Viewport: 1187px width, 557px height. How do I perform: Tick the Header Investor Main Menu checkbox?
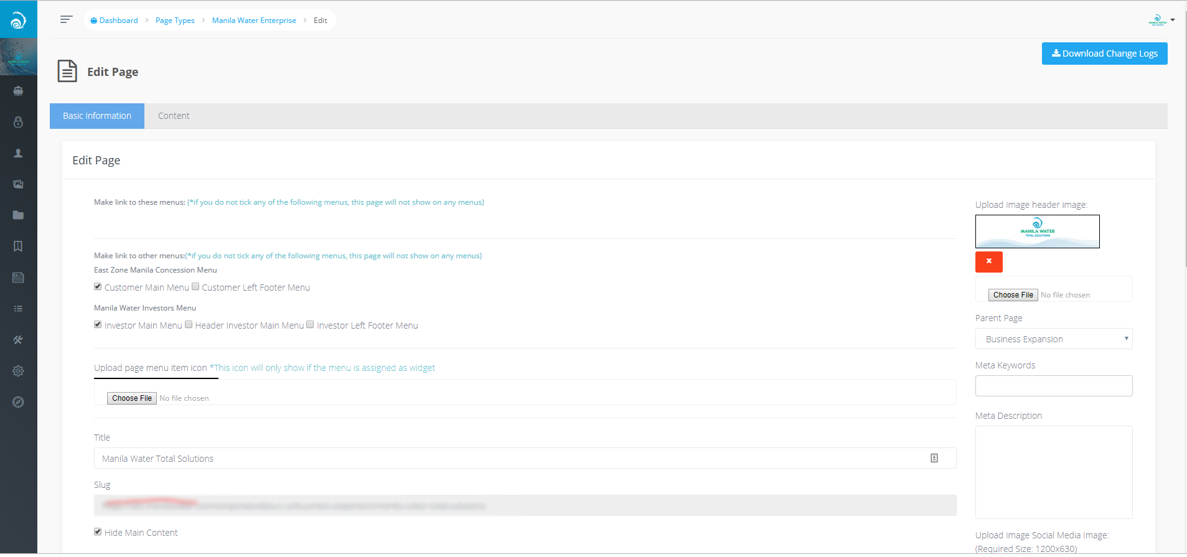[x=189, y=325]
